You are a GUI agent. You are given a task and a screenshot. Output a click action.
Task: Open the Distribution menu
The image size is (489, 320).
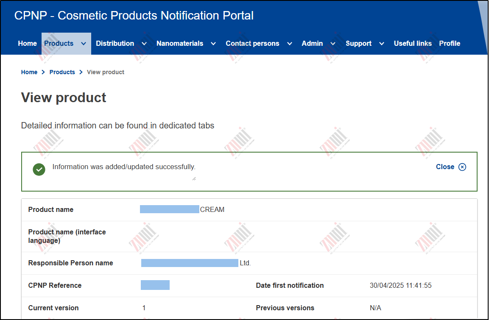click(x=115, y=43)
